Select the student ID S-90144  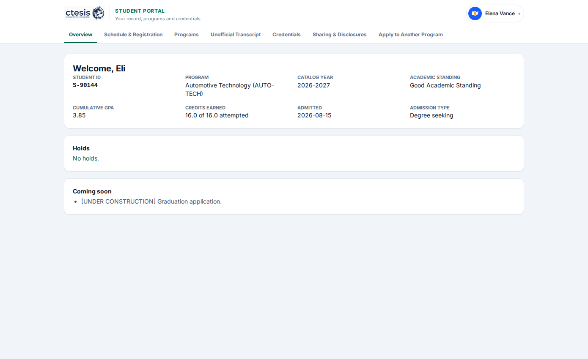pos(85,85)
